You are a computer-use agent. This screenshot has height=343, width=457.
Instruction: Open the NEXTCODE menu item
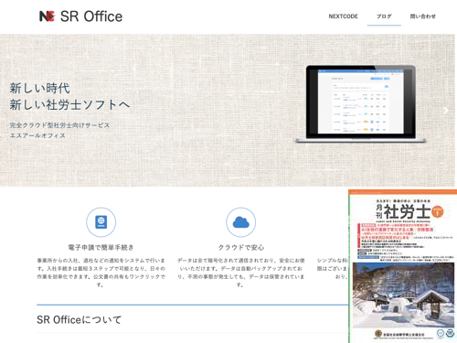(343, 16)
